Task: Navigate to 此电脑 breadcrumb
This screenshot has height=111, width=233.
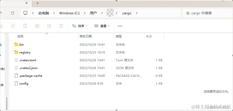Action: point(44,13)
